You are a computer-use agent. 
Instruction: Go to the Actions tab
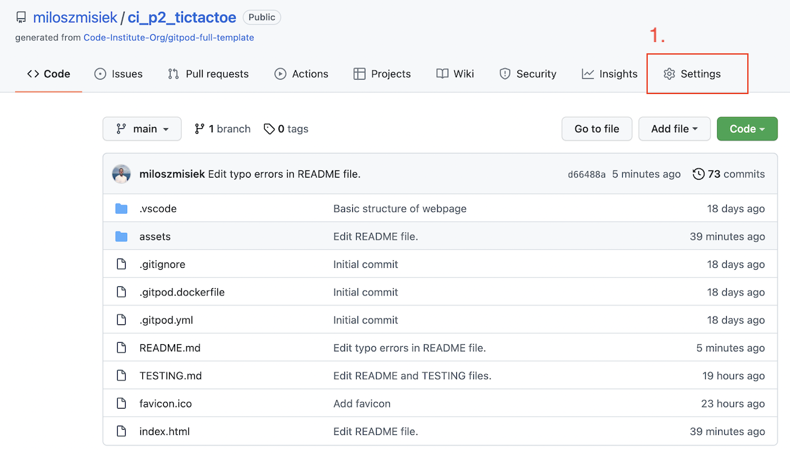pos(302,74)
